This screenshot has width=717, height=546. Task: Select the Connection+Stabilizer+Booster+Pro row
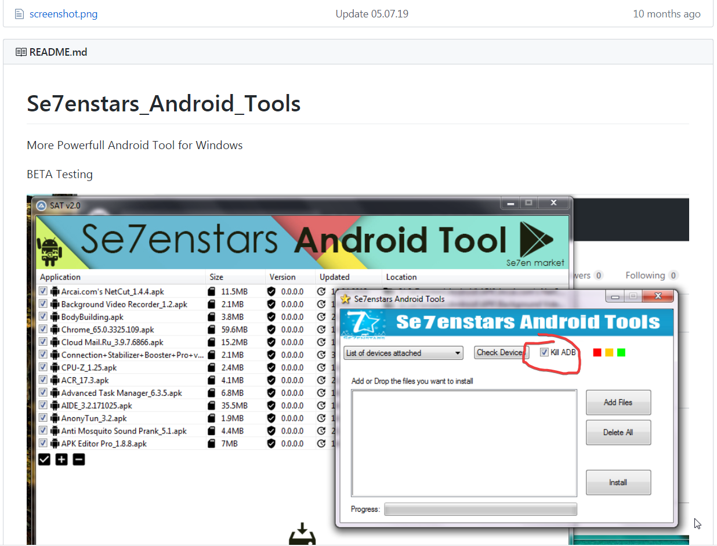point(186,355)
